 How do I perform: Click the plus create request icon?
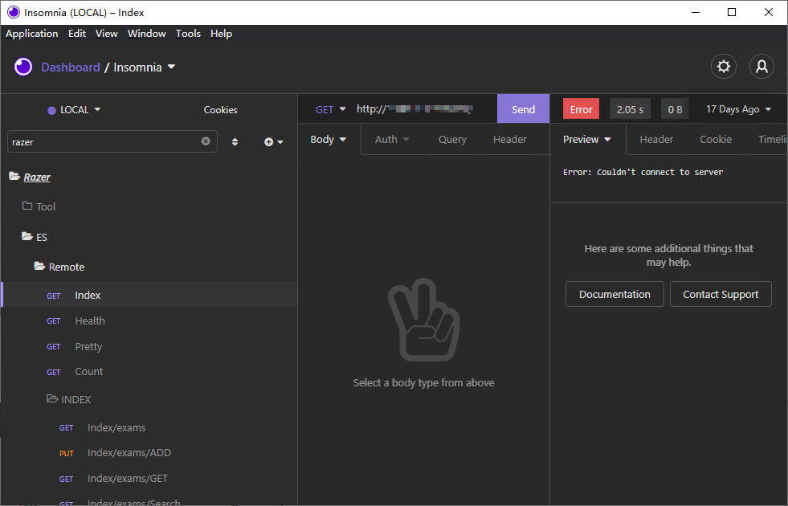point(273,142)
